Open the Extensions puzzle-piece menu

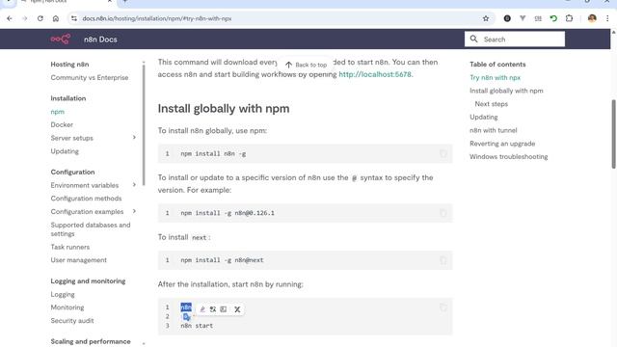click(569, 18)
